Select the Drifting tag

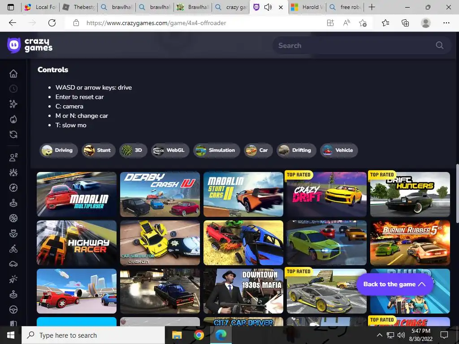click(296, 150)
